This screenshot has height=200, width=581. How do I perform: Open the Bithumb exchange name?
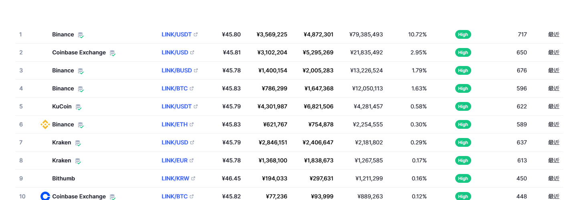click(x=64, y=178)
